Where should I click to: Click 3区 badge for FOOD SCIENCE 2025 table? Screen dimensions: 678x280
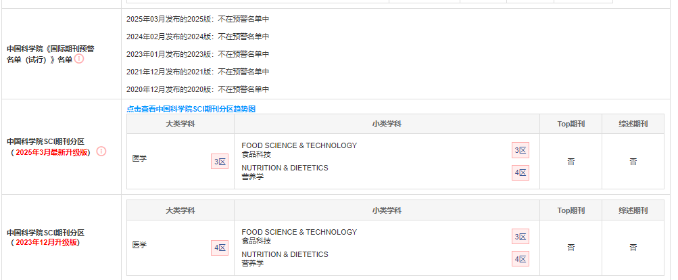click(520, 150)
